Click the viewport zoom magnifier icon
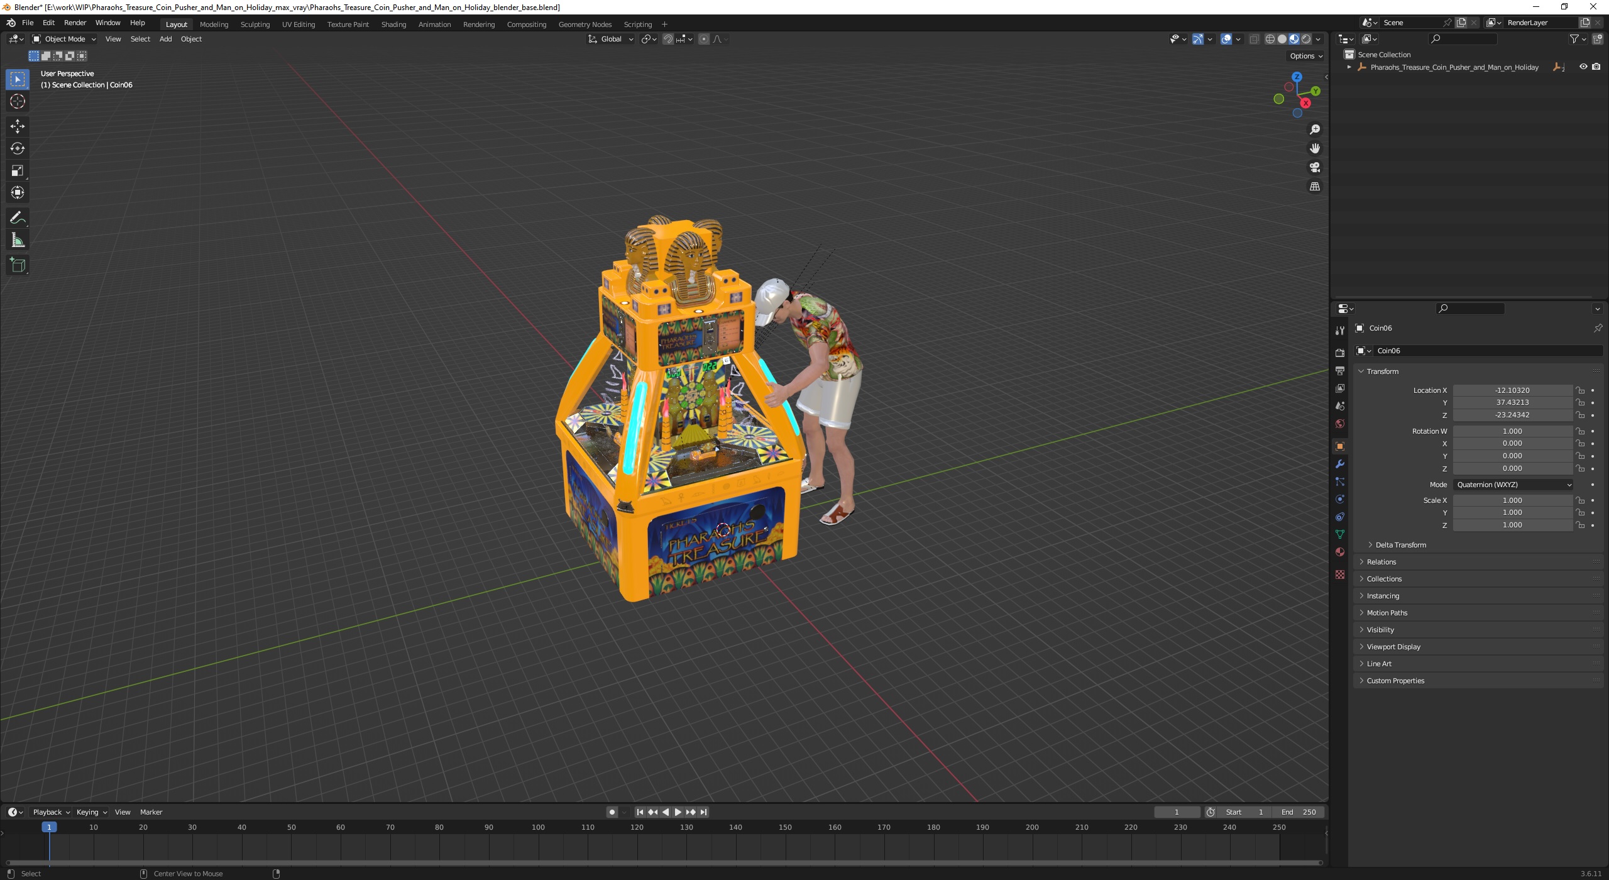The width and height of the screenshot is (1609, 880). click(1314, 129)
